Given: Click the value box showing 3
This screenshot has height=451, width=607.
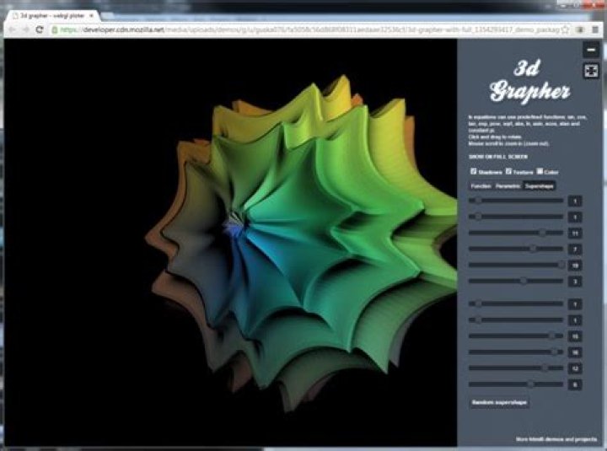Looking at the screenshot, I should (575, 282).
